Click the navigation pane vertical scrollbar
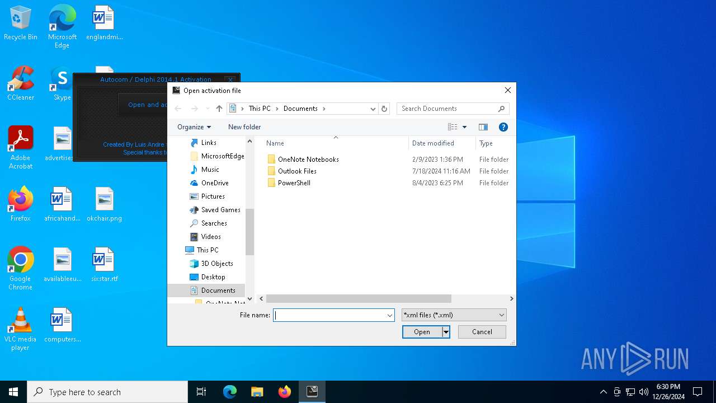The height and width of the screenshot is (403, 716). click(x=249, y=232)
